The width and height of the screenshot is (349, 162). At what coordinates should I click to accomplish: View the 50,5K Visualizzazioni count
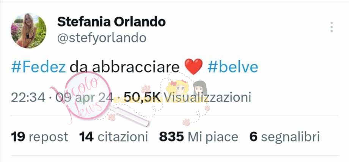coord(187,98)
